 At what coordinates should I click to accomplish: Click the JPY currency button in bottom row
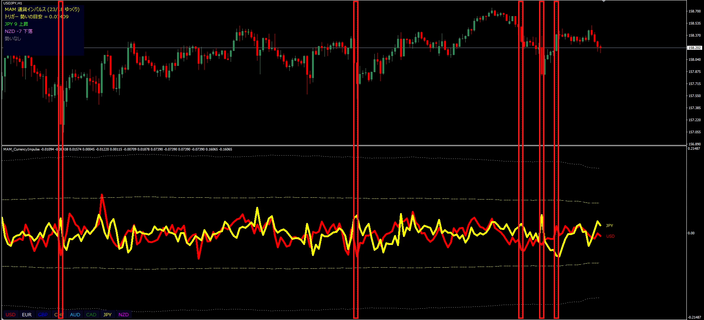click(x=107, y=315)
